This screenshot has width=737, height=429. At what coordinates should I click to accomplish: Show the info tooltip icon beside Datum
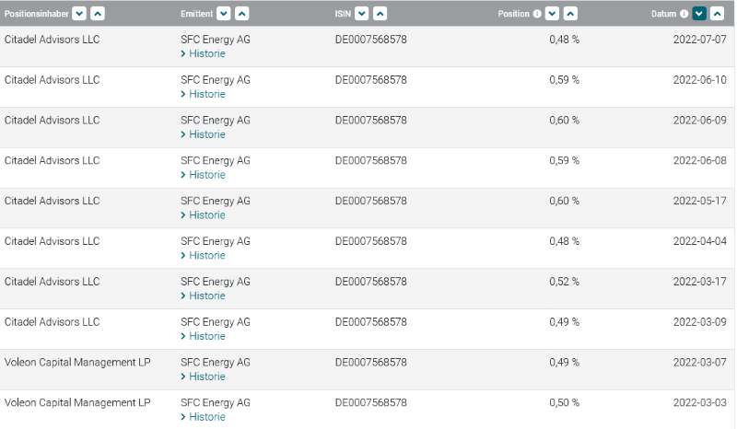coord(684,14)
